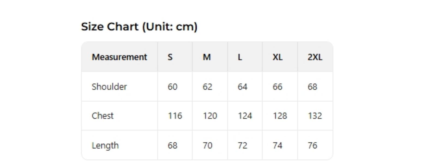Screen dimensions: 422x163
Task: Select the M size column header
Action: coord(207,57)
